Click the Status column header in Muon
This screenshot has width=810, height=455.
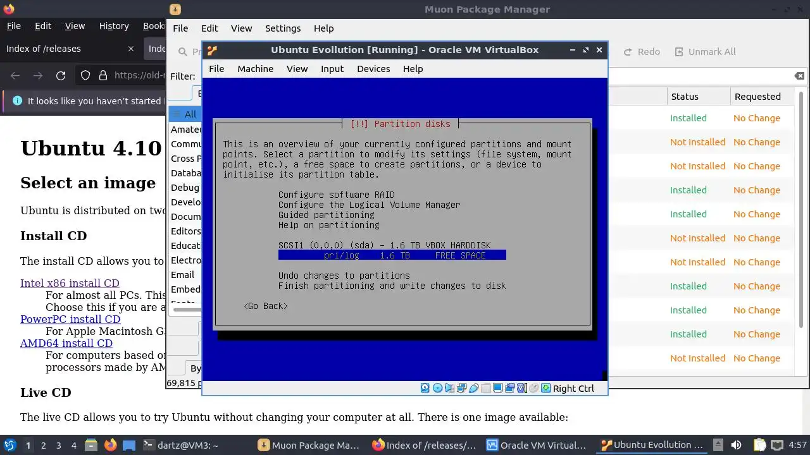698,97
